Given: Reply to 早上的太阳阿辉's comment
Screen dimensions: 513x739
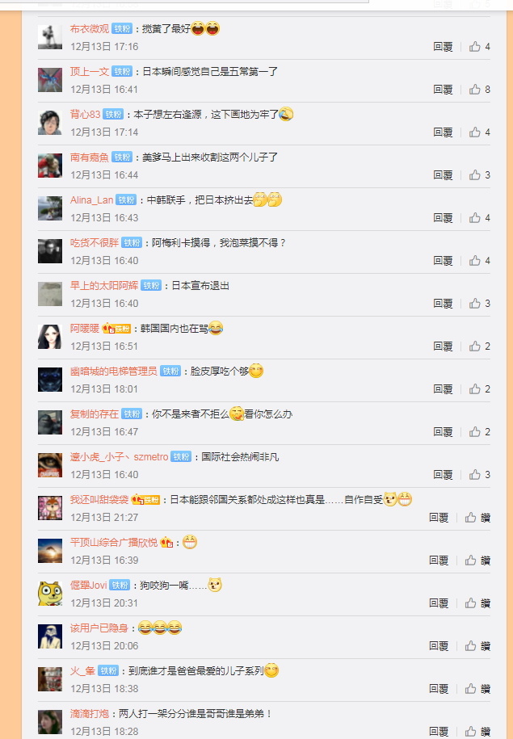Looking at the screenshot, I should [x=443, y=304].
